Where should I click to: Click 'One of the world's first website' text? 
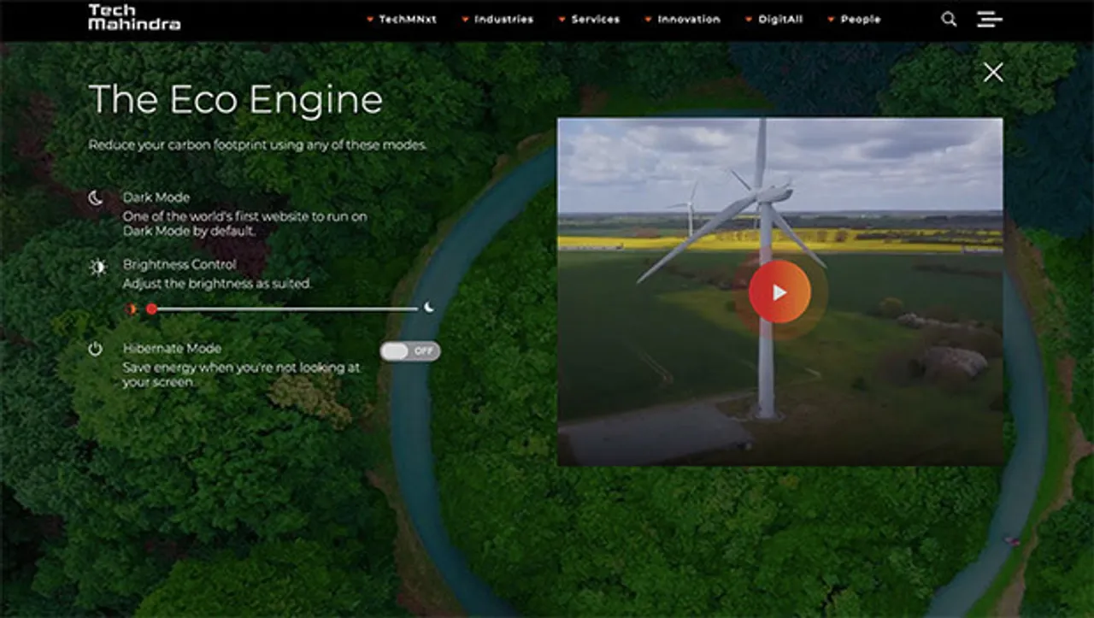[x=244, y=224]
